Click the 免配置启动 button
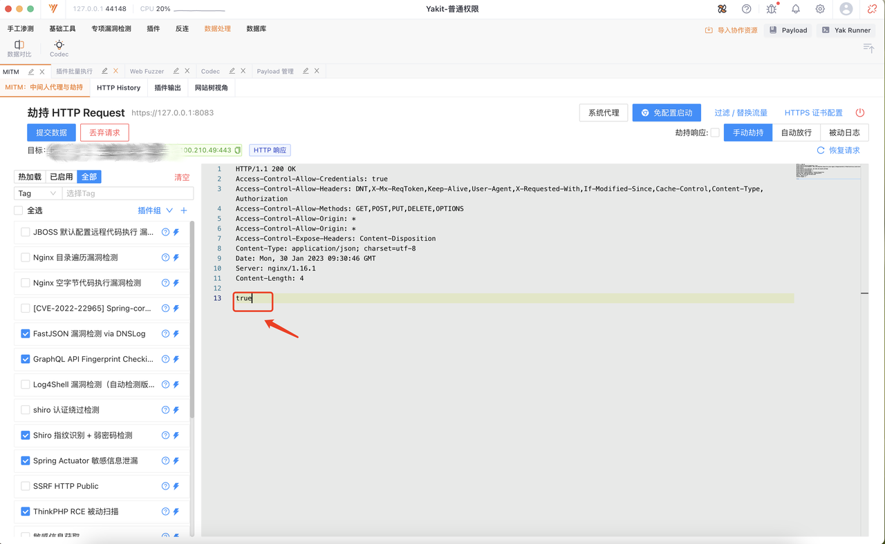Image resolution: width=885 pixels, height=544 pixels. click(667, 113)
